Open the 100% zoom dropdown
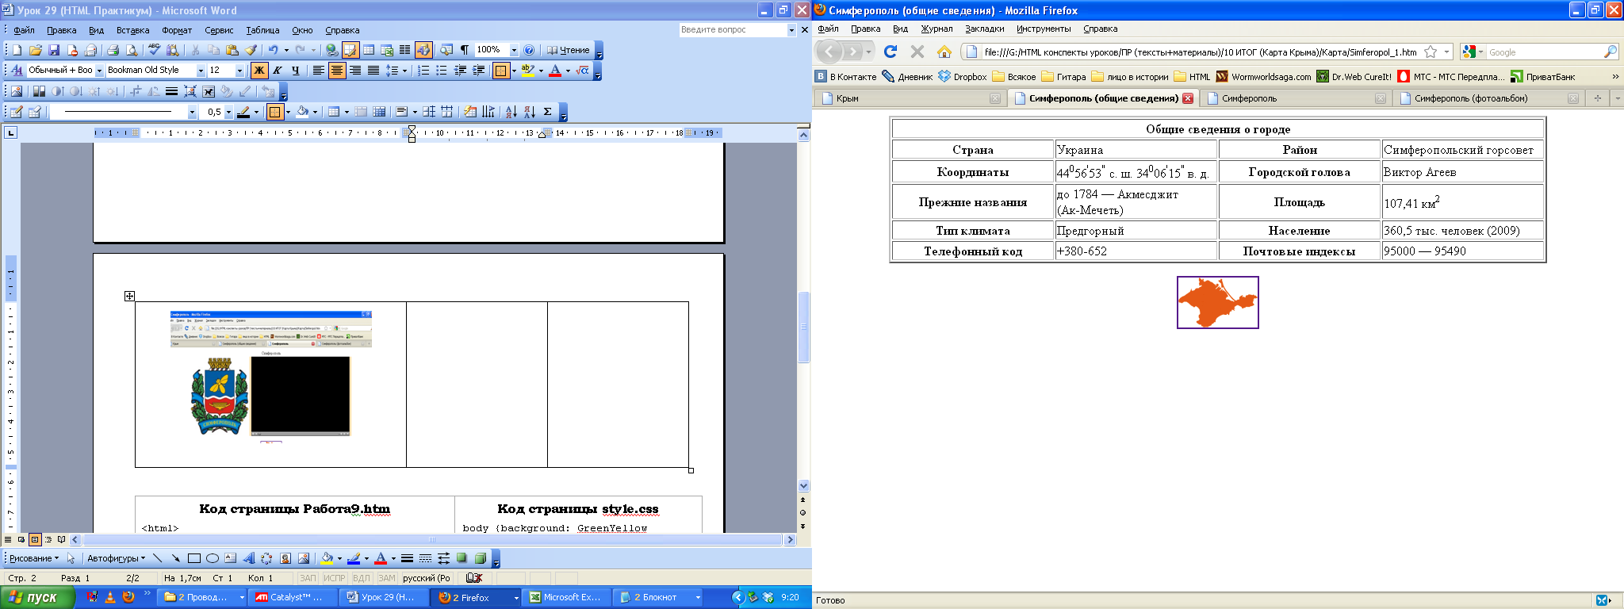Screen dimensions: 1624x609 click(514, 50)
